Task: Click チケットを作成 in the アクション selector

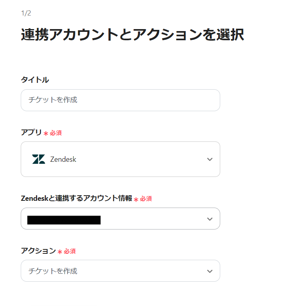Action: click(53, 271)
